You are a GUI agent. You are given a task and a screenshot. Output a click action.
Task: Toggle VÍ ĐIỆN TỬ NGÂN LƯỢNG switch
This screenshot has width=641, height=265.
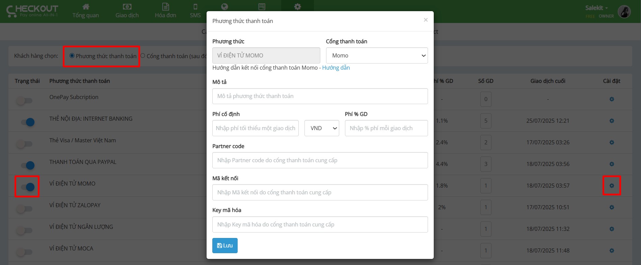point(25,231)
